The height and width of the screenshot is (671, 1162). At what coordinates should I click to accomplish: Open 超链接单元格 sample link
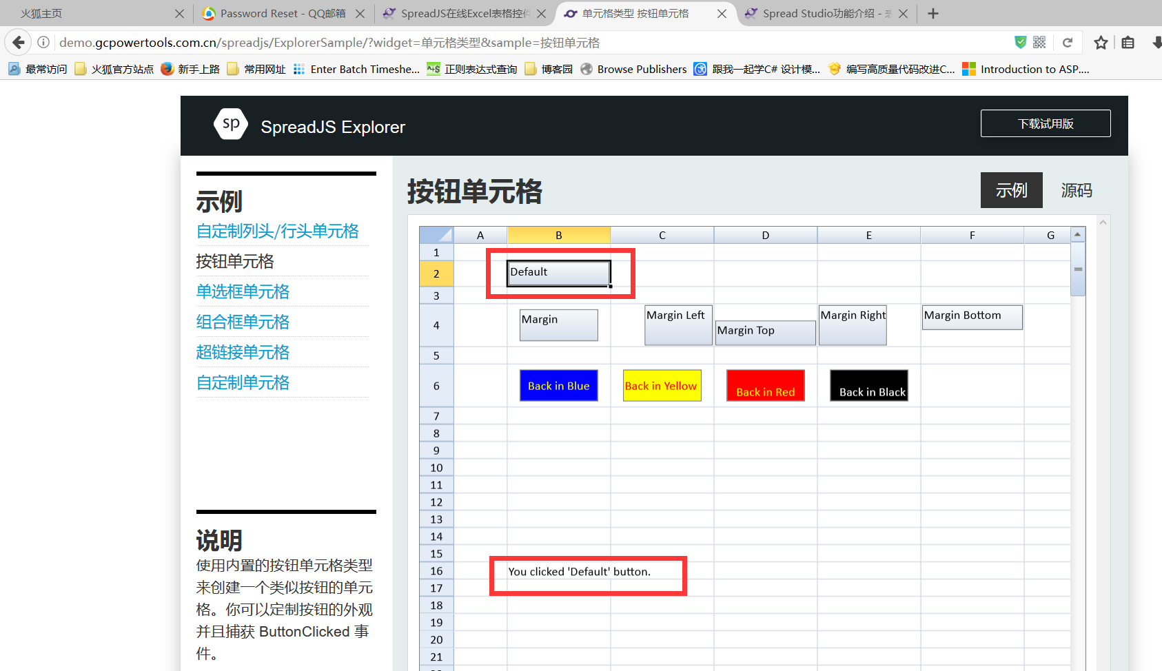click(x=243, y=352)
